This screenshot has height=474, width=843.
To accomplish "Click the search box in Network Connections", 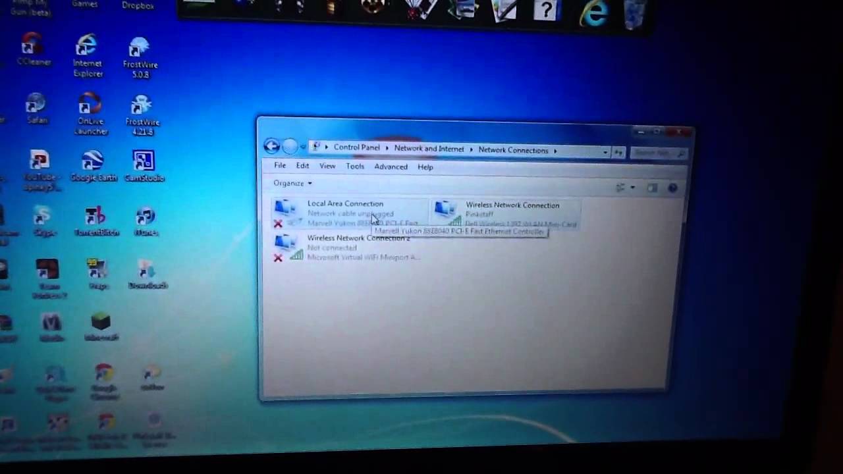I will click(658, 153).
